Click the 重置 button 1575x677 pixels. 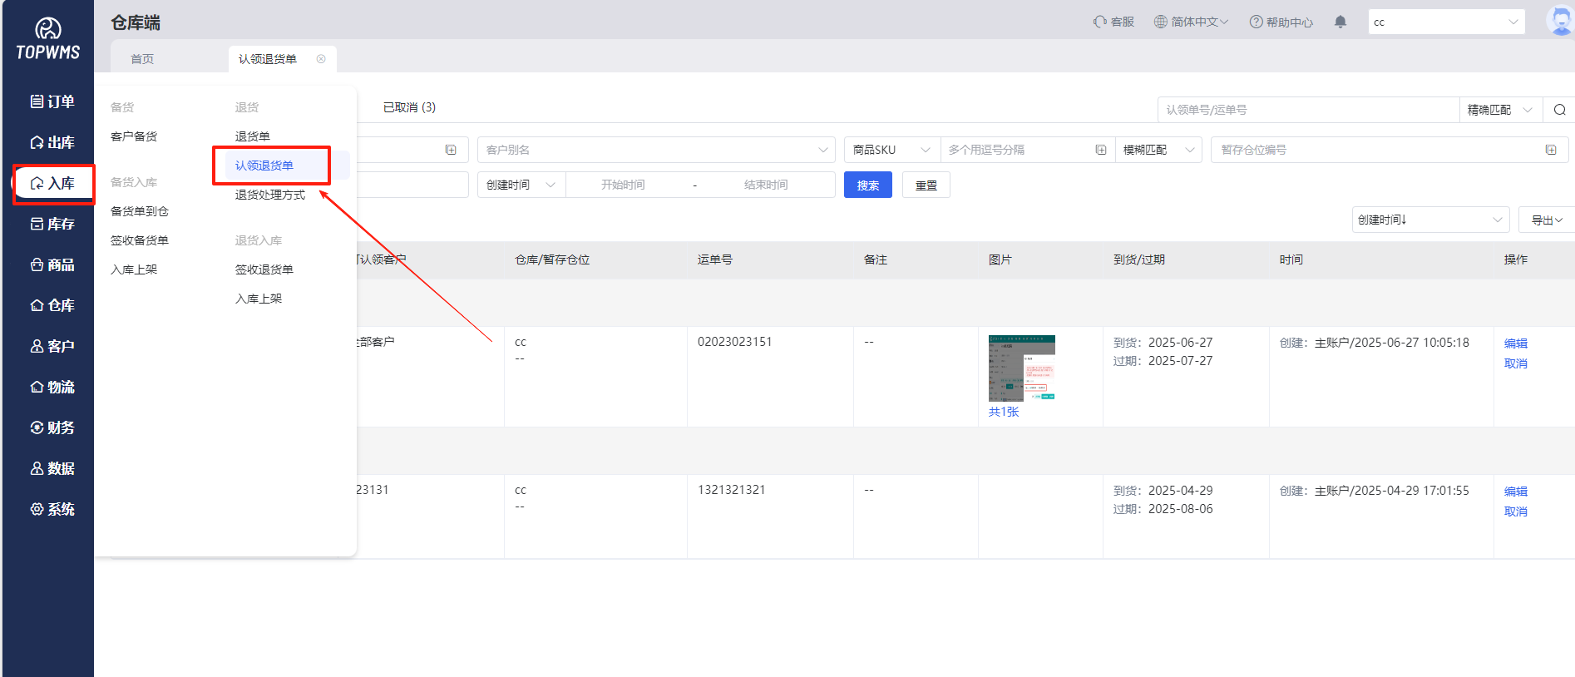[x=926, y=185]
